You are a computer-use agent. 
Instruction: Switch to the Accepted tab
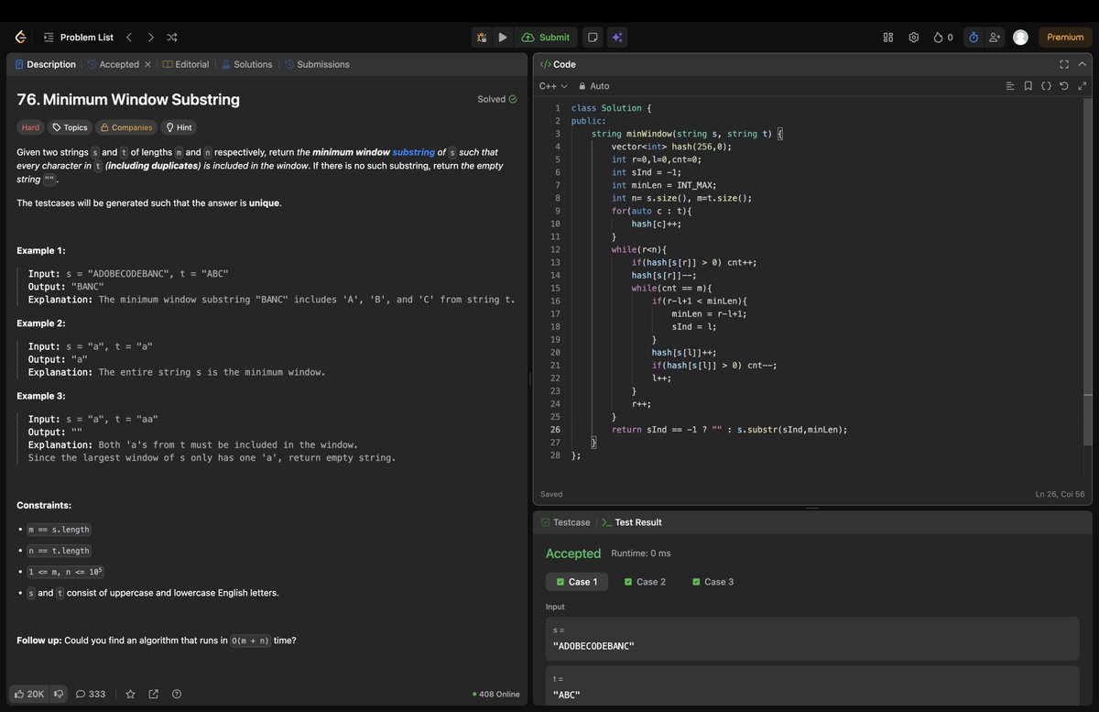113,64
